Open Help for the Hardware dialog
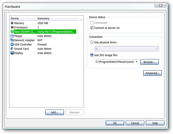This screenshot has height=134, width=173. 155,123
